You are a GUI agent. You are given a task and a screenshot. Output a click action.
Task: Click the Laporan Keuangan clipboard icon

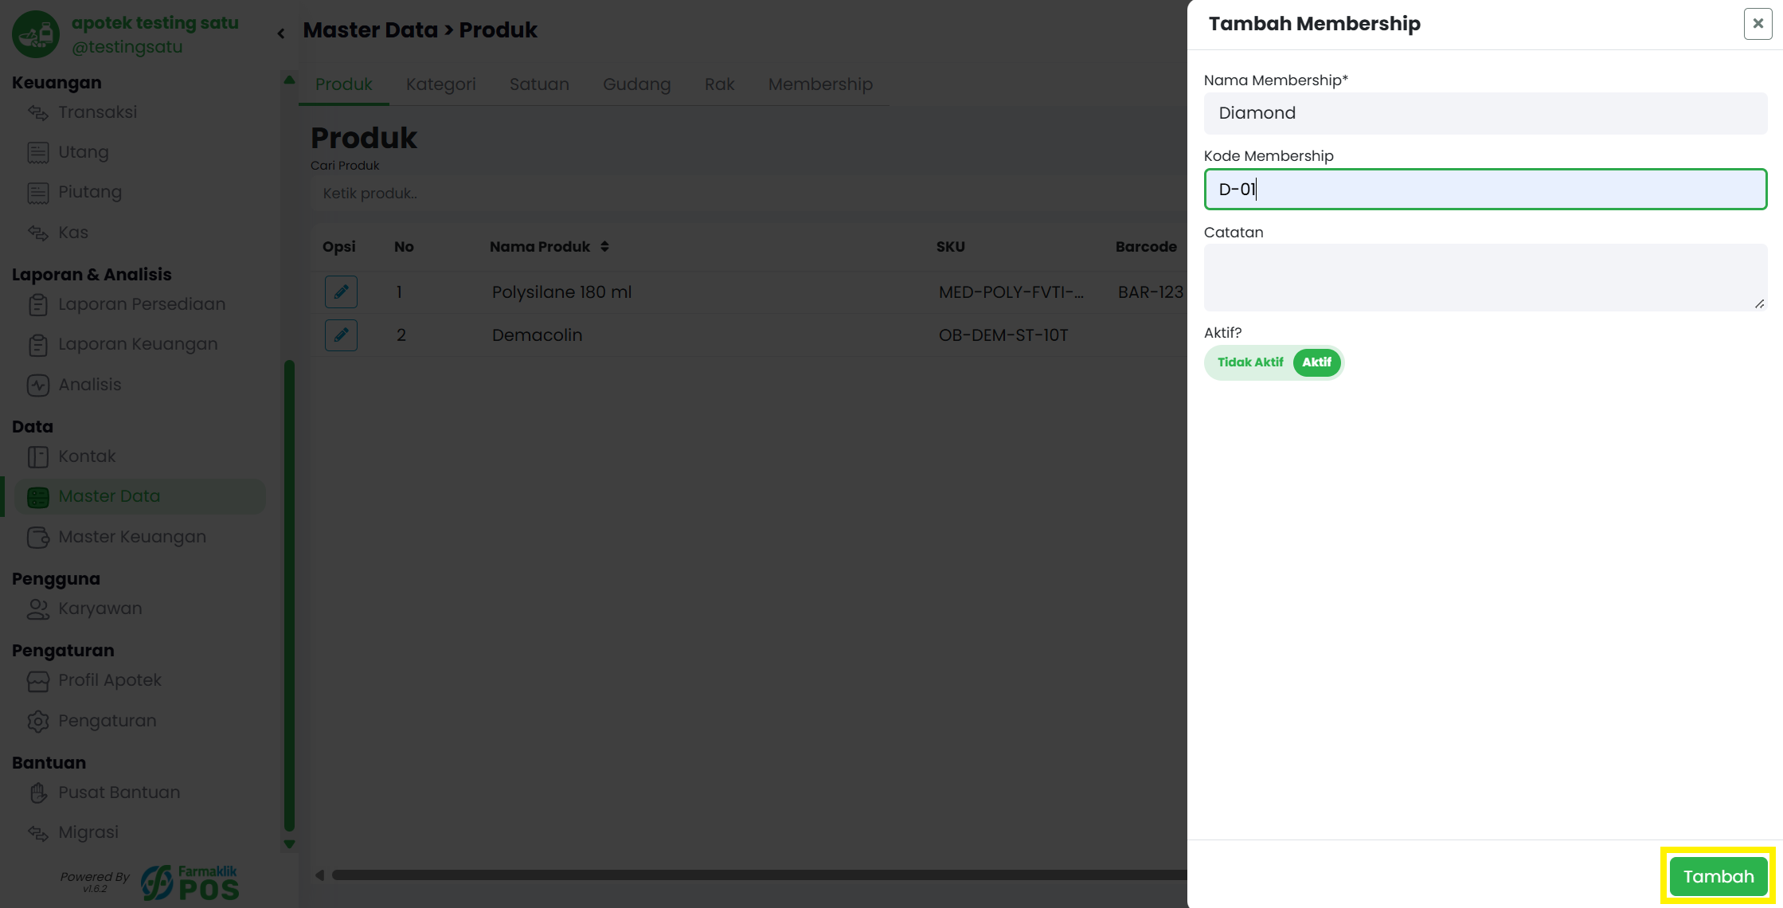pos(37,344)
